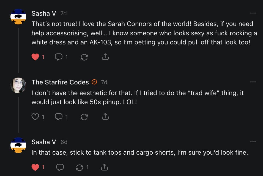Click the verified badge next to Starfire Codes
This screenshot has width=263, height=176.
click(x=94, y=82)
